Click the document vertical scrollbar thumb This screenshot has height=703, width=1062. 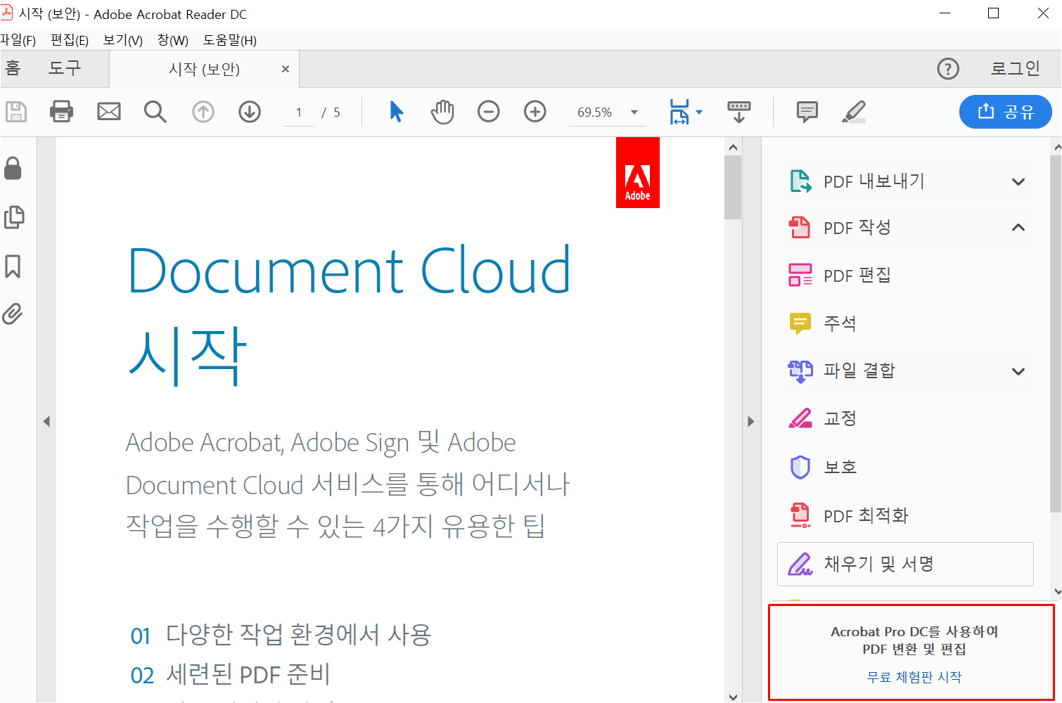[x=733, y=187]
